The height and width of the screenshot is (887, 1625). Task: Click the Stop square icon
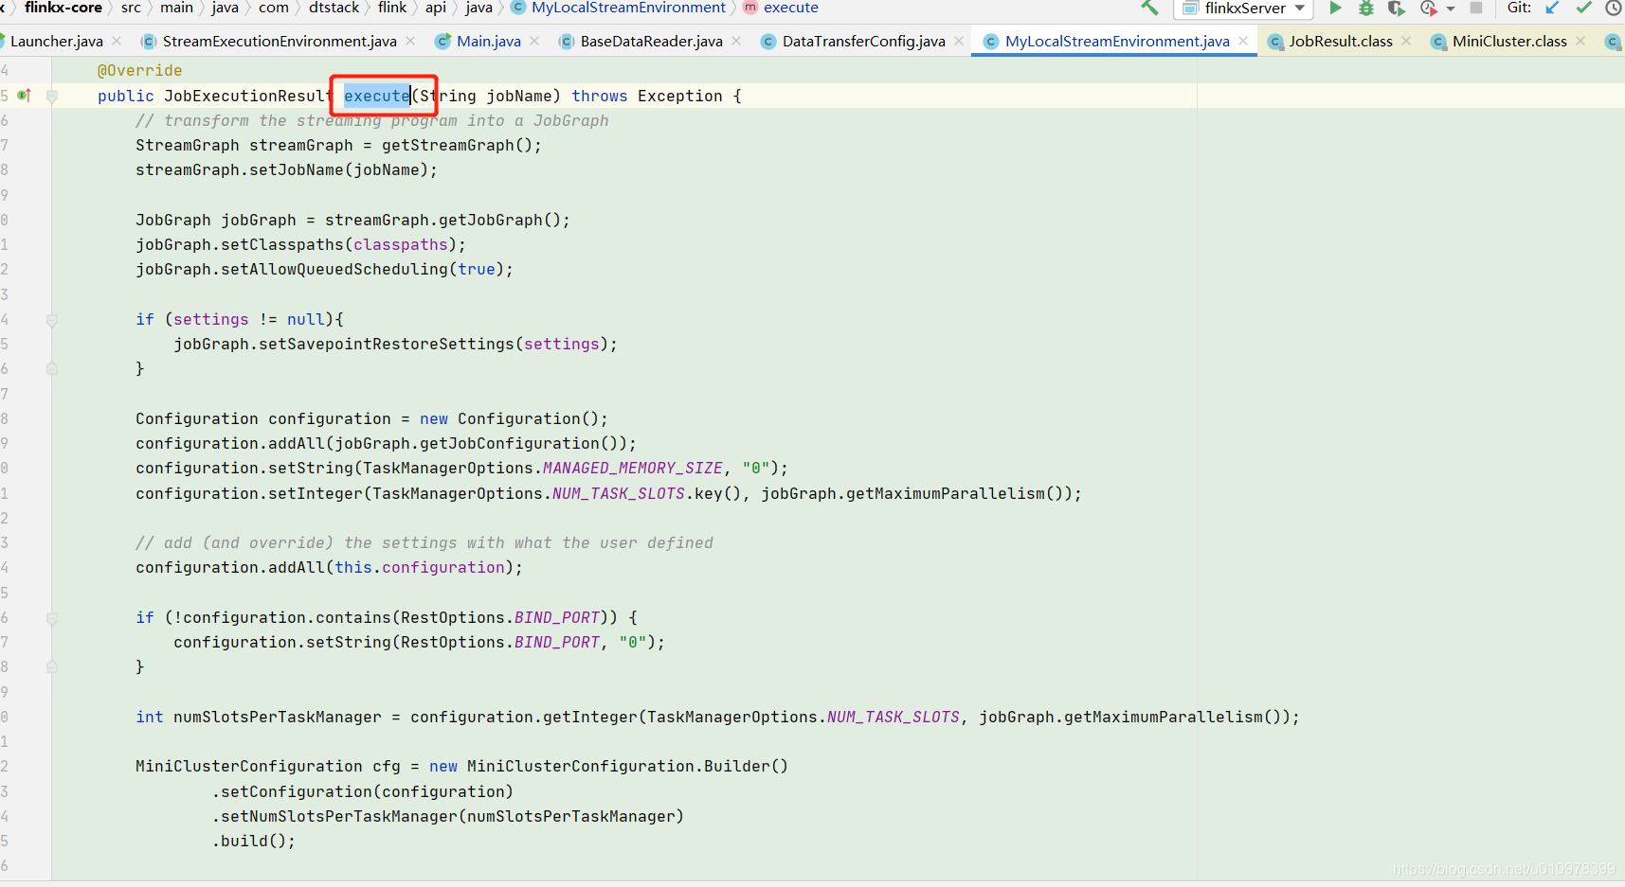[x=1475, y=8]
